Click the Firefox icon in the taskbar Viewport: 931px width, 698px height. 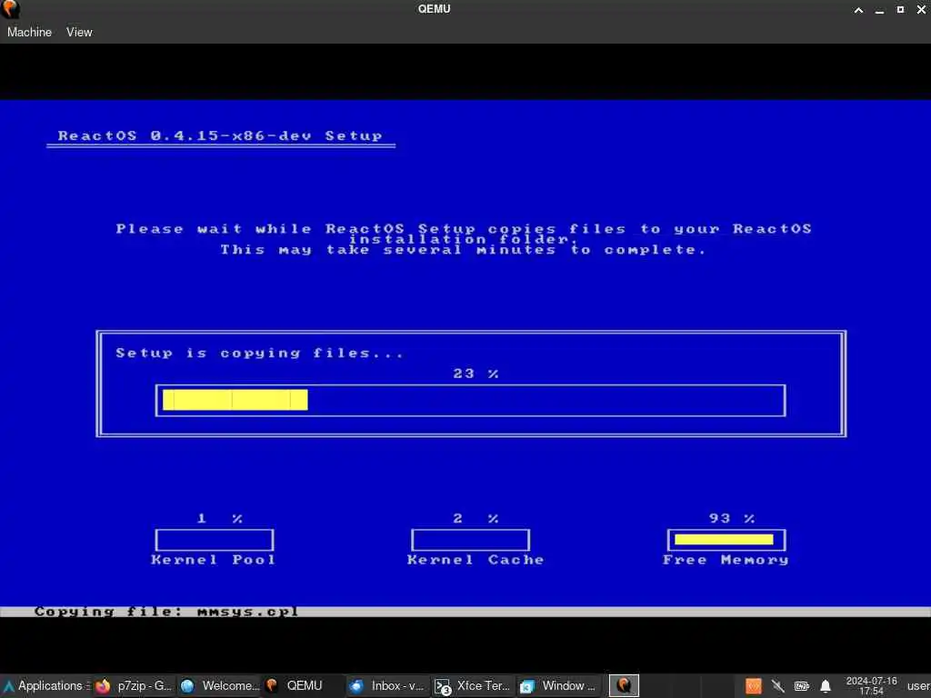[104, 686]
